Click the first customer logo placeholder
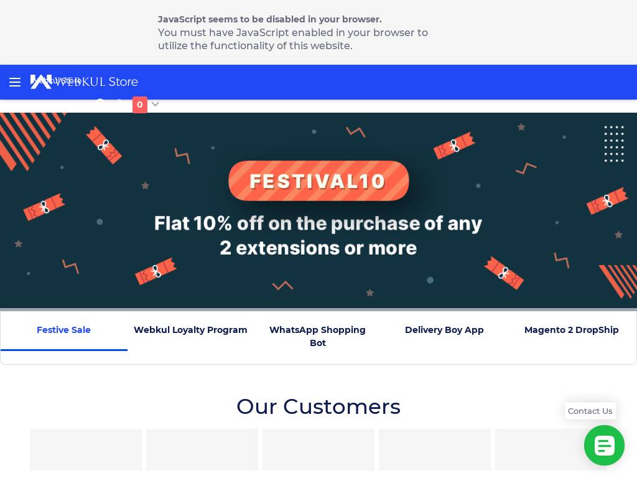Screen dimensions: 637x478 [86, 449]
